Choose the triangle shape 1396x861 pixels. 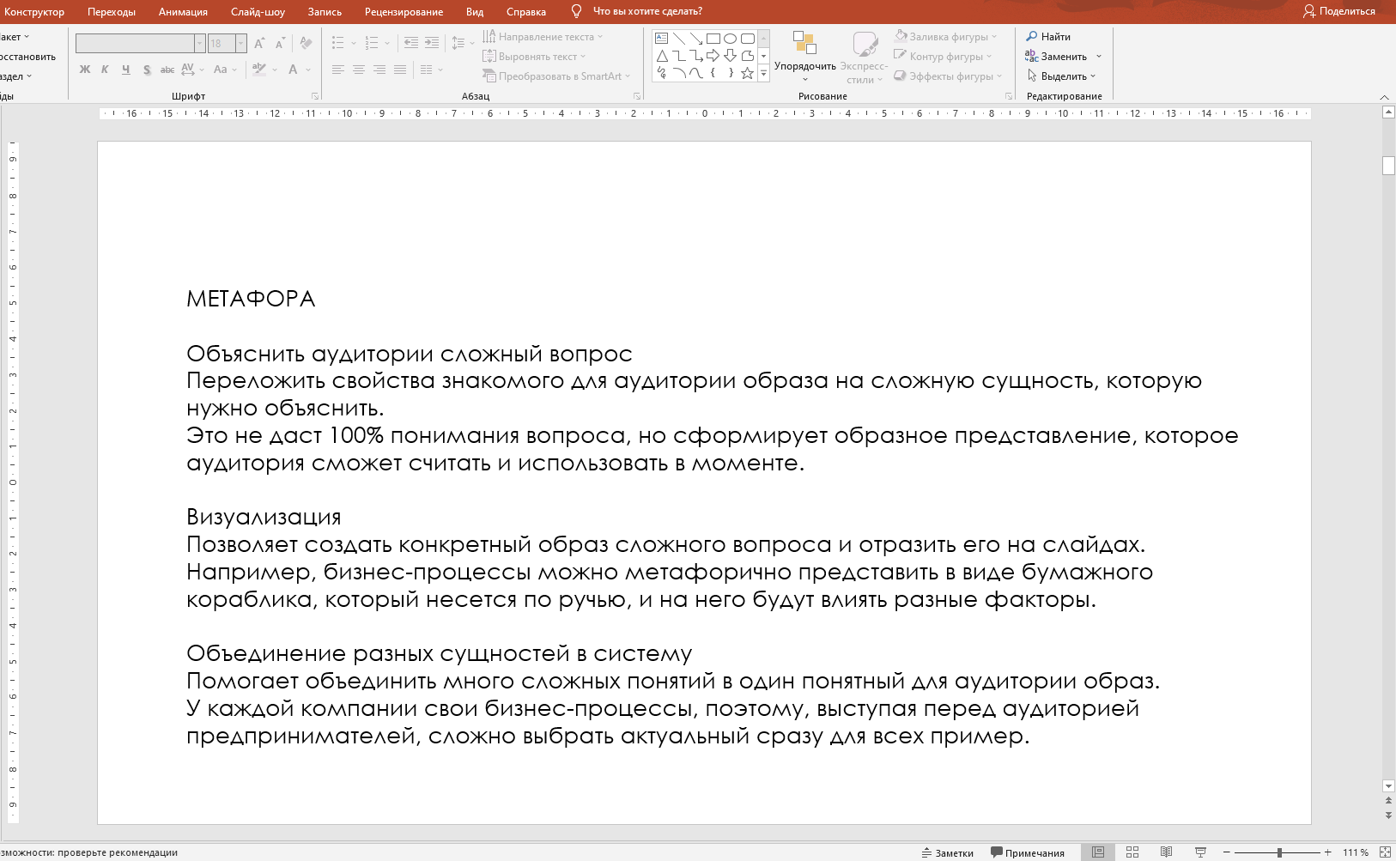tap(662, 56)
